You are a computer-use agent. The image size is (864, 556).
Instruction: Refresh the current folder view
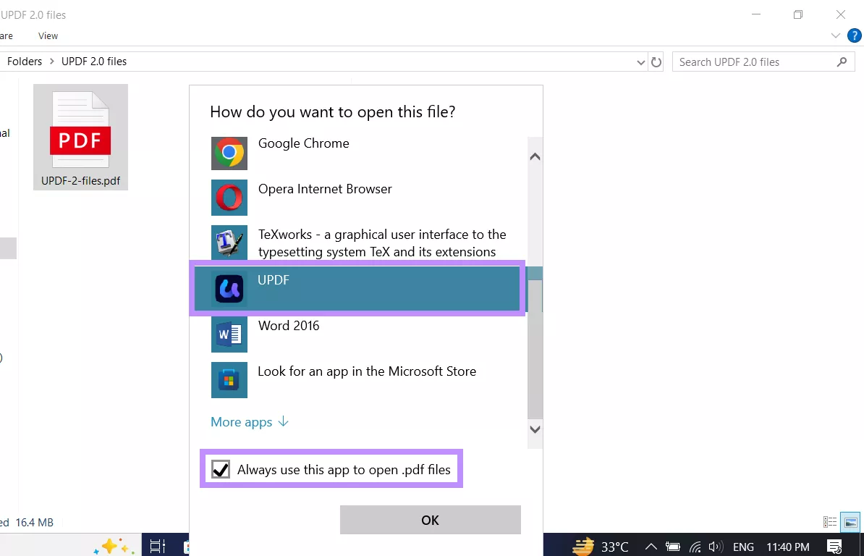(x=656, y=62)
